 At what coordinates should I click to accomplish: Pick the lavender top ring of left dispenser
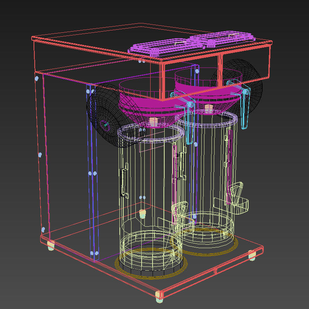[x=151, y=133]
